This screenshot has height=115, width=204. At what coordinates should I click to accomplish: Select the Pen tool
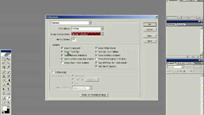pos(4,93)
